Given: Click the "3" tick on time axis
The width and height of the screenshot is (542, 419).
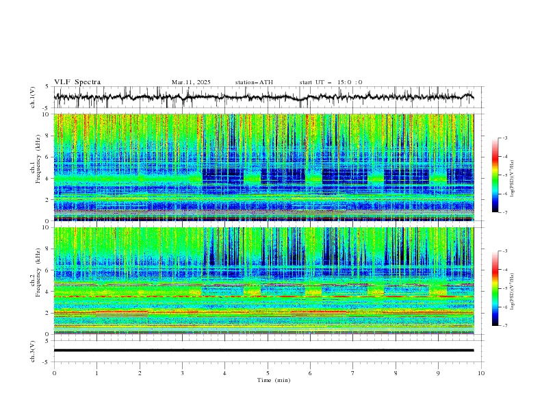Looking at the screenshot, I should [182, 373].
